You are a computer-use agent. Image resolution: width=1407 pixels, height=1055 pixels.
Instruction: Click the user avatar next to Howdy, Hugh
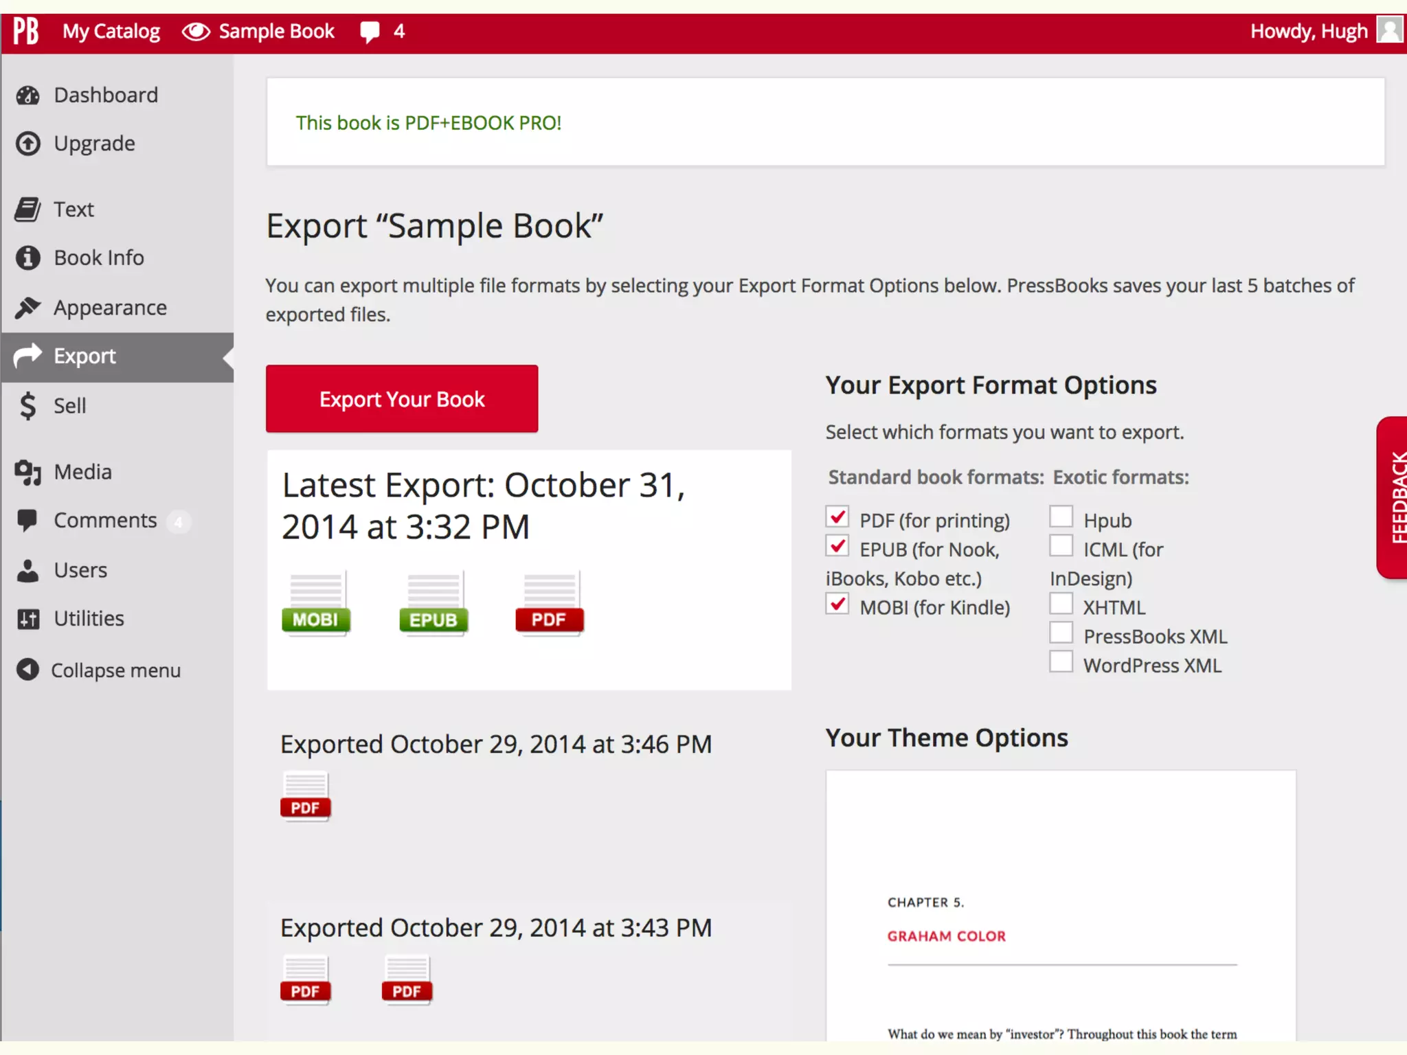tap(1389, 31)
